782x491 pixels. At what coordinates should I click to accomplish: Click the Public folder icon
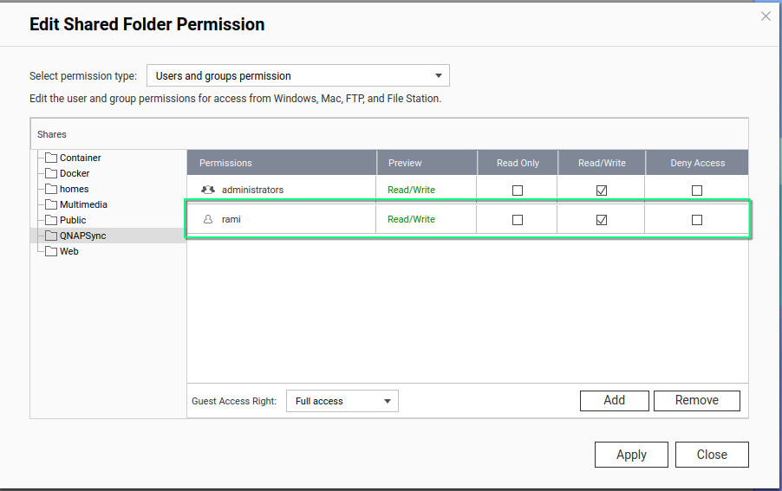pyautogui.click(x=51, y=220)
